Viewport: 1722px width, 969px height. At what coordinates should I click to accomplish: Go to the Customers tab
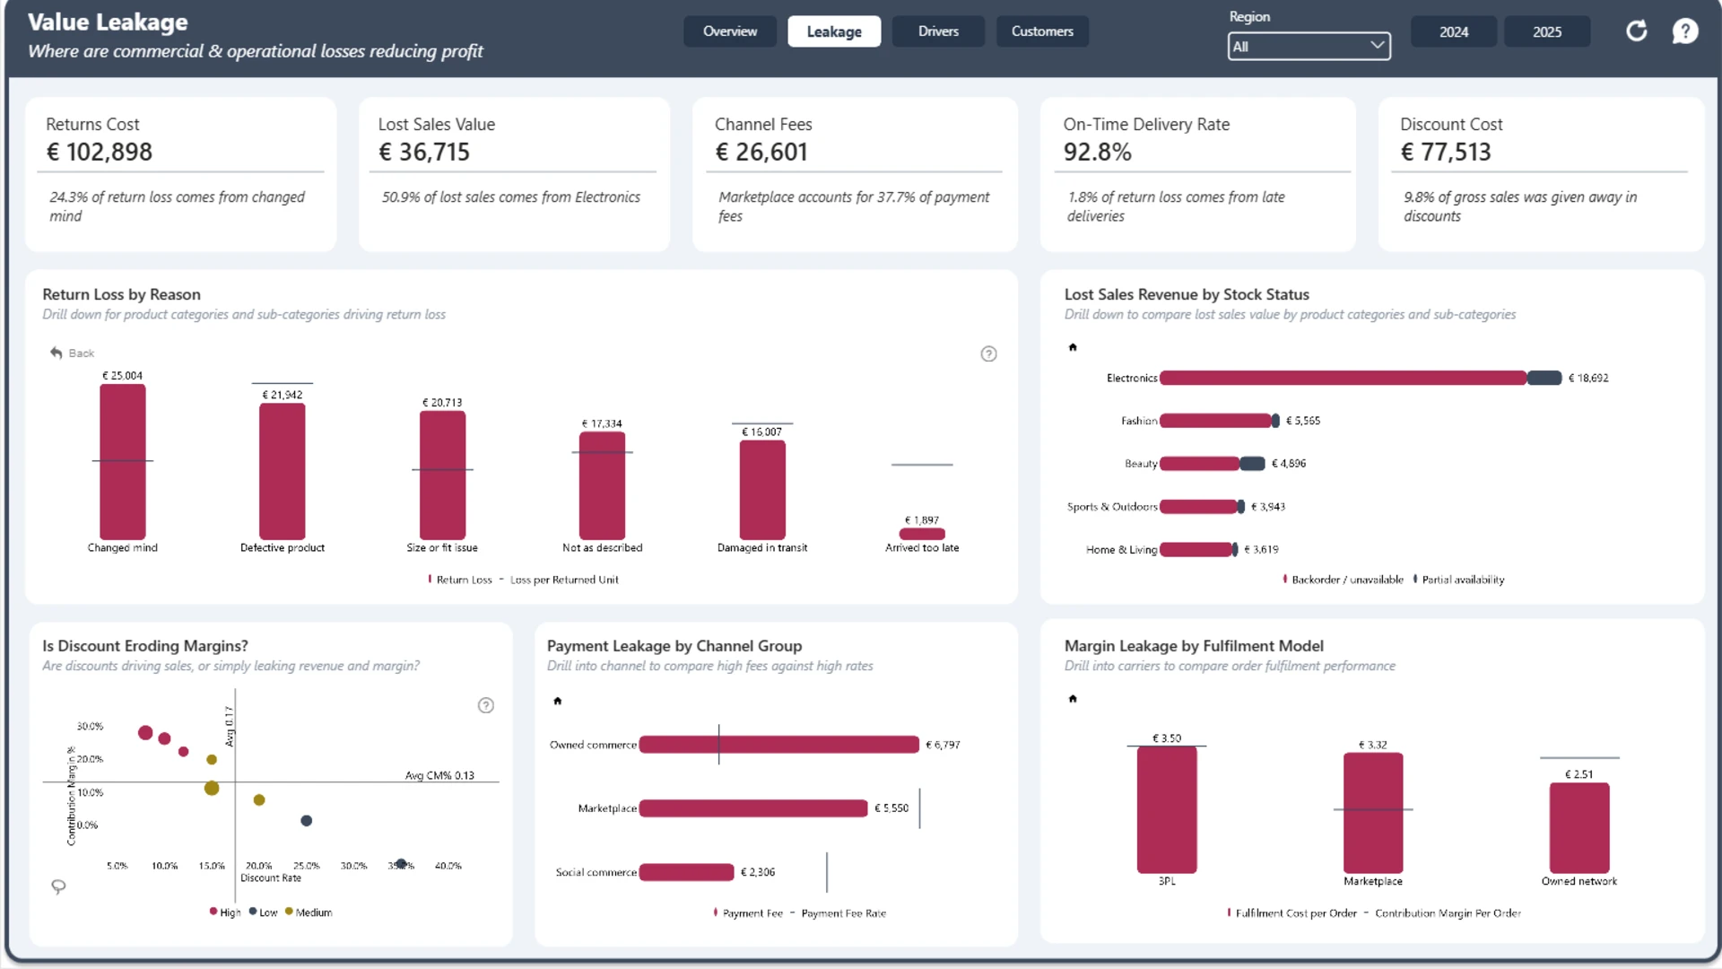pos(1042,31)
